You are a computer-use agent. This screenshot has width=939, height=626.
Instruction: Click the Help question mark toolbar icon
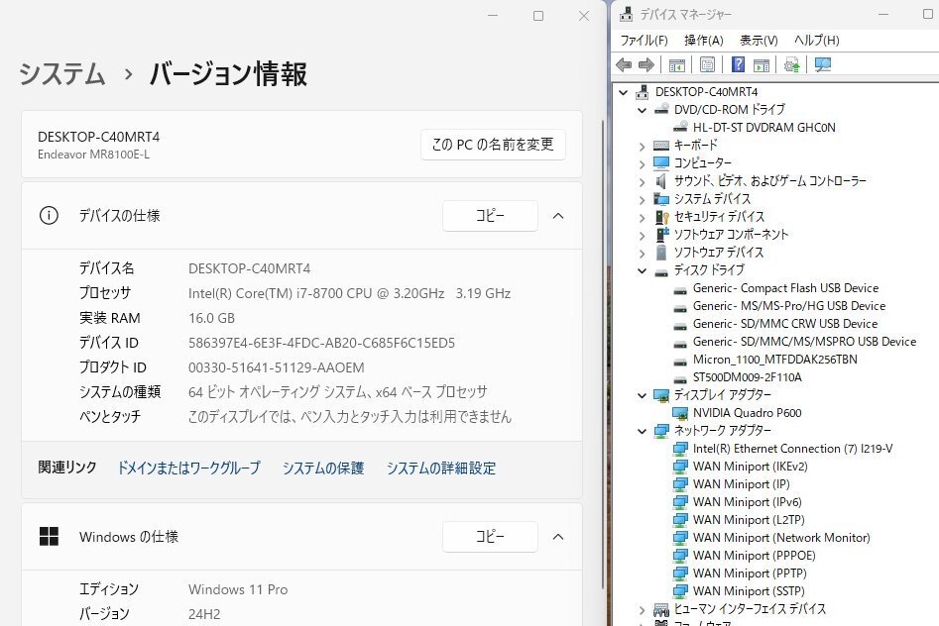click(738, 65)
